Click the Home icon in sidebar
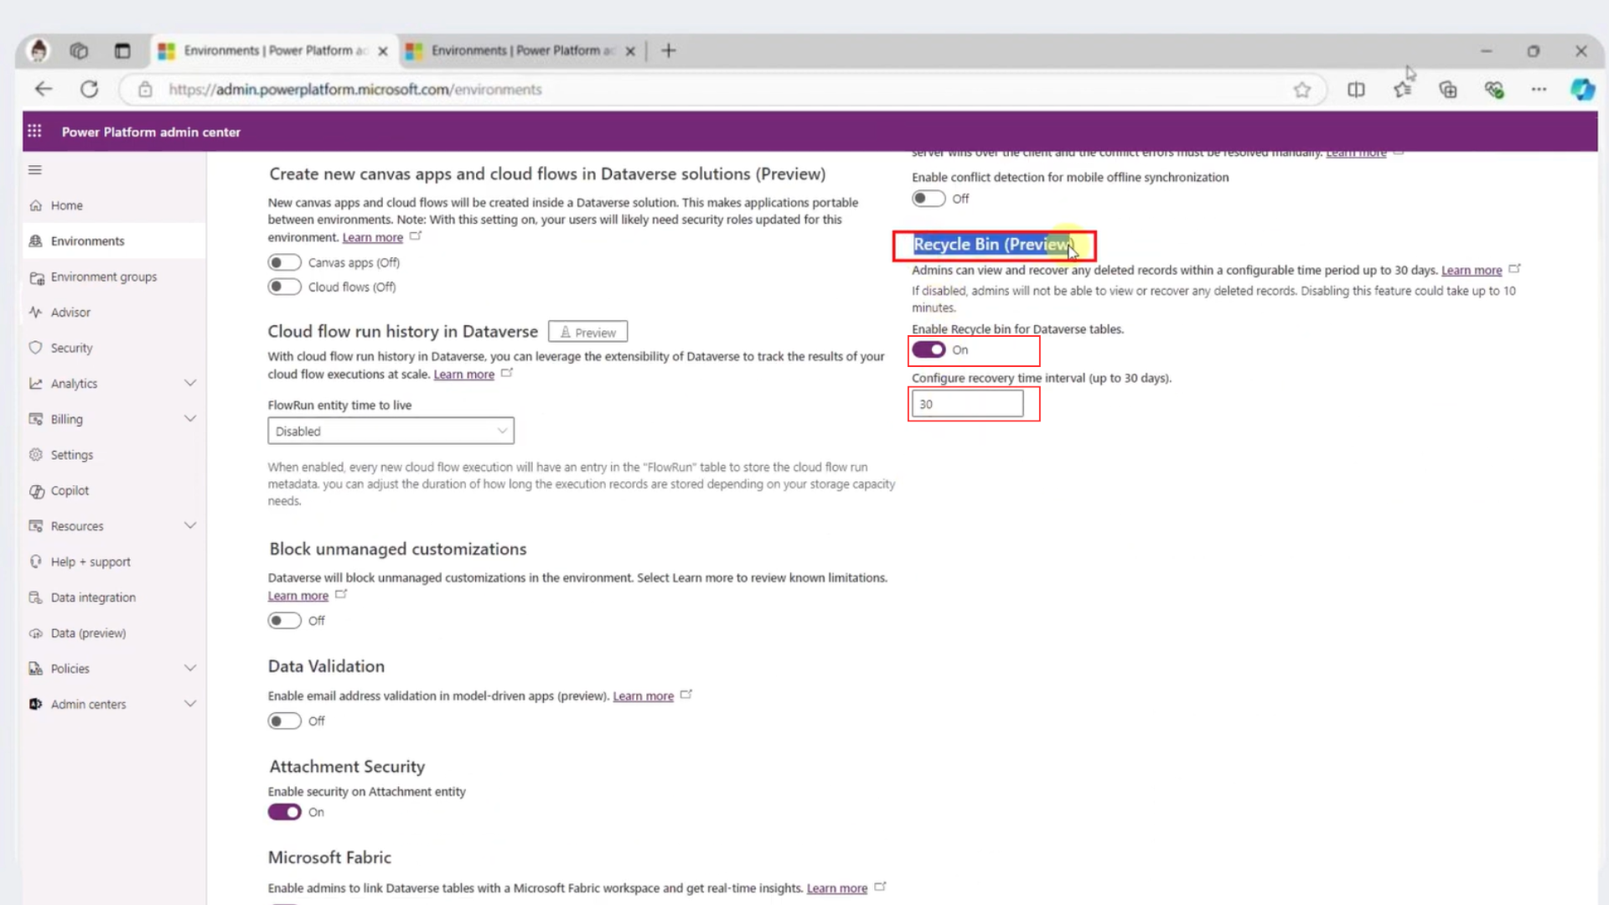This screenshot has width=1609, height=905. click(35, 205)
